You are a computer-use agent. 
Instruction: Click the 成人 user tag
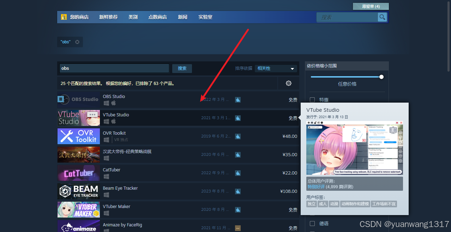click(x=323, y=204)
